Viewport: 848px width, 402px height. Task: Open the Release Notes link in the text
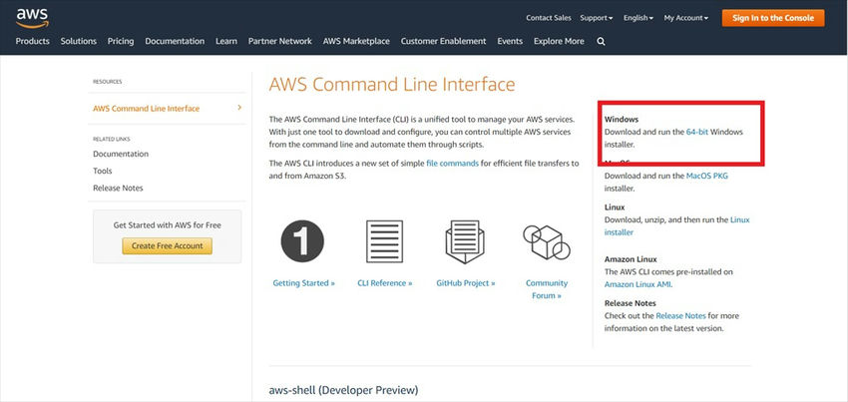point(680,315)
